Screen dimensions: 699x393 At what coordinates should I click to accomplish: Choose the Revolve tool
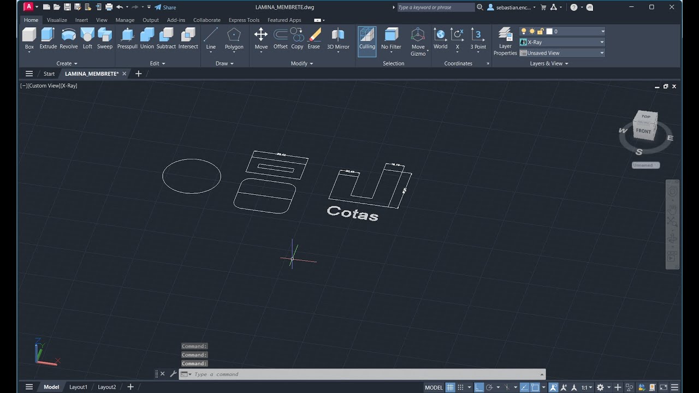tap(69, 39)
